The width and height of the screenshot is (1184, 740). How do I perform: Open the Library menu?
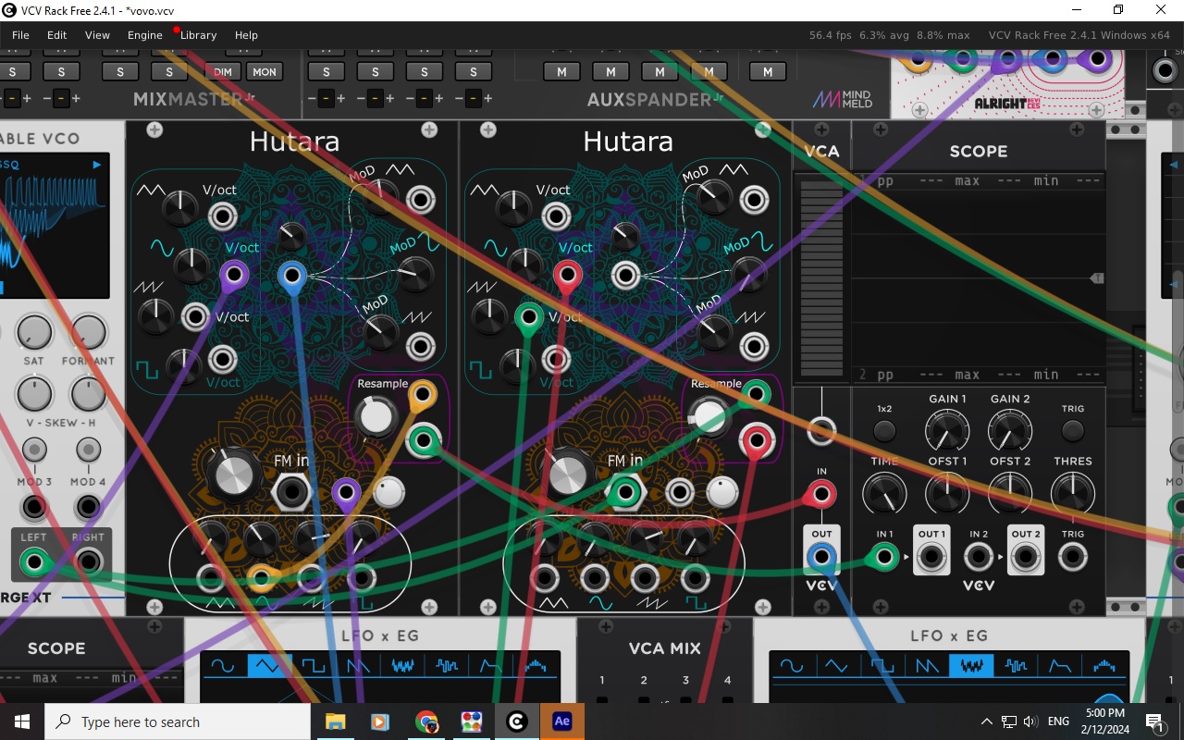[198, 35]
